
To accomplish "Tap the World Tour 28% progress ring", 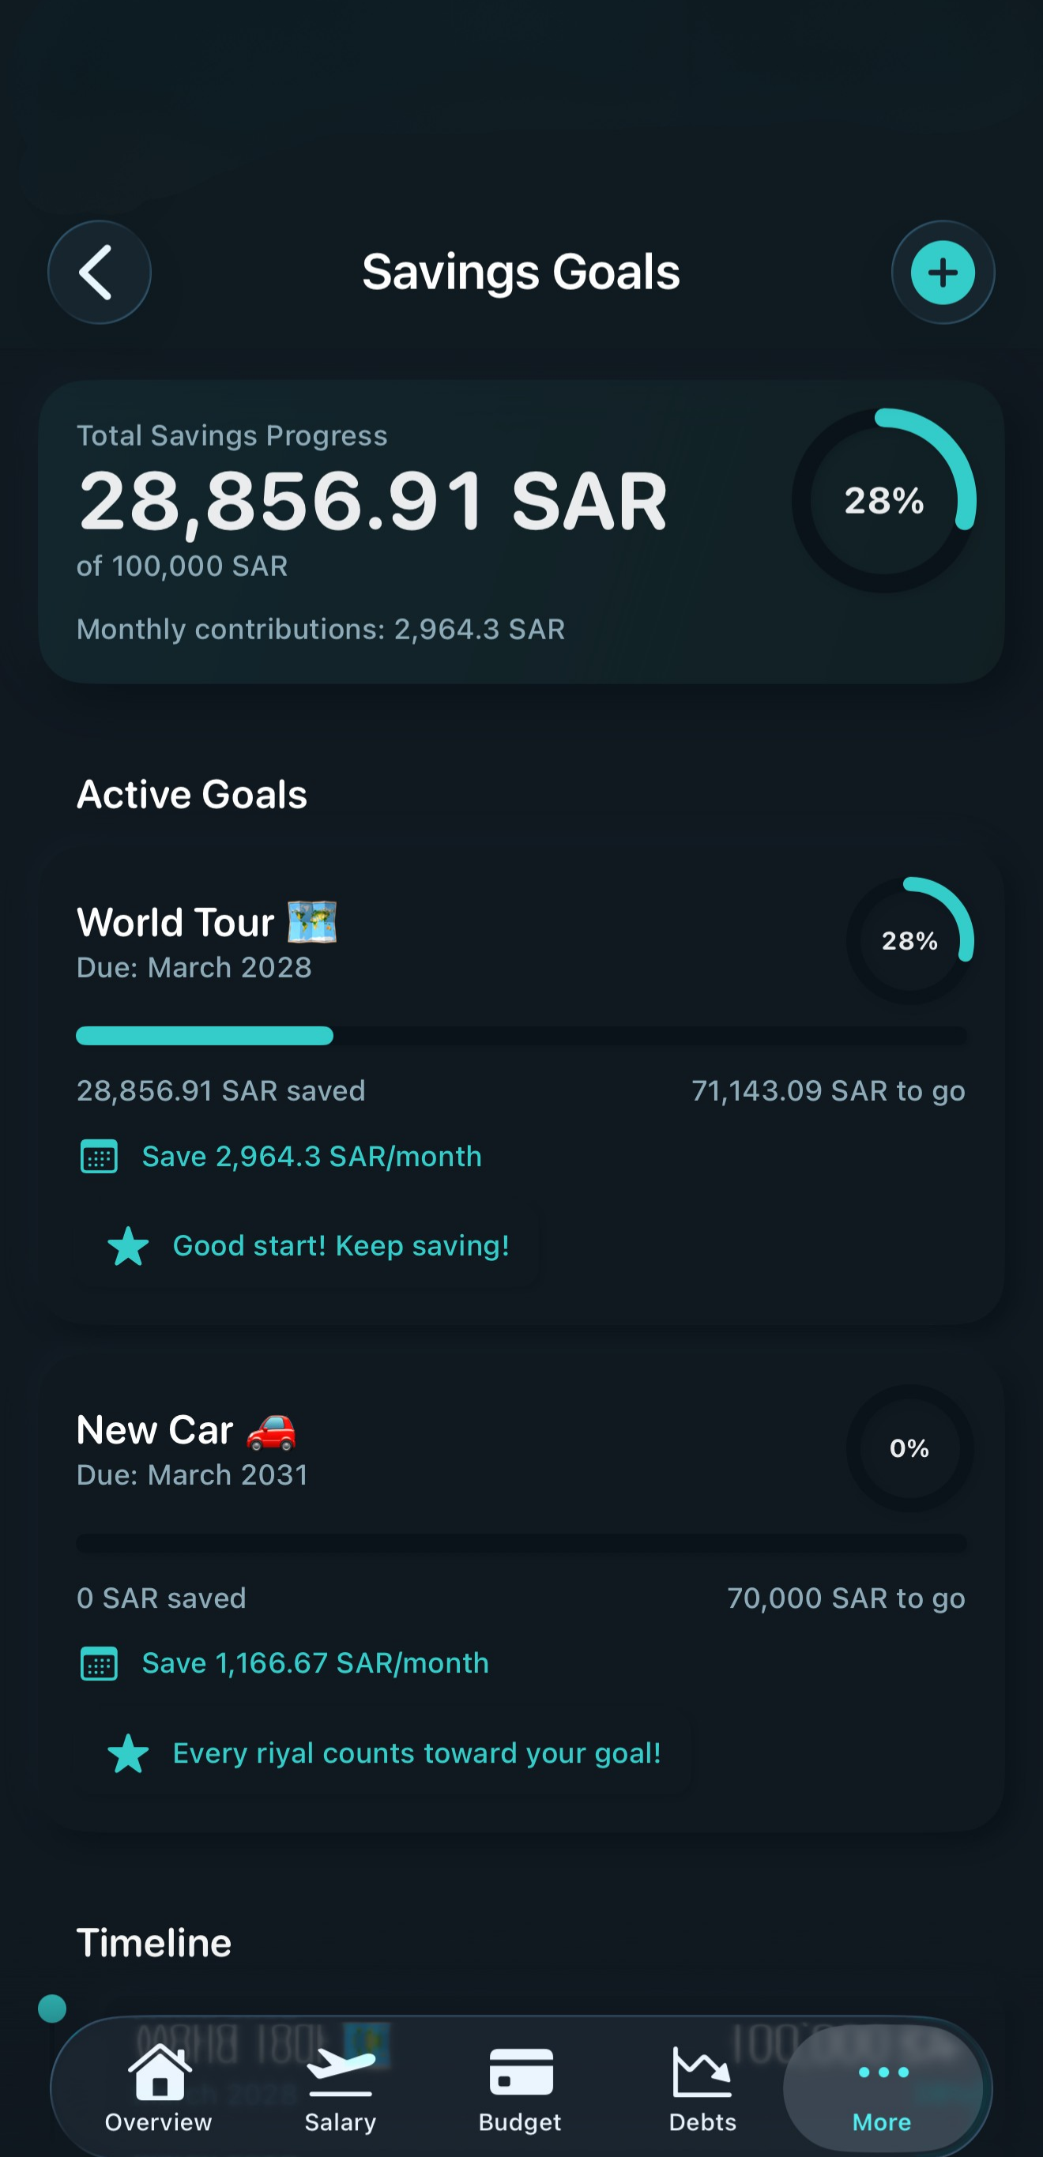I will click(910, 940).
